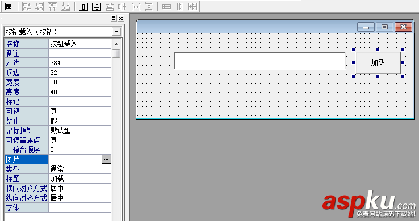Screen dimensions: 419x221
Task: Minimize the designed form window
Action: tap(366, 27)
